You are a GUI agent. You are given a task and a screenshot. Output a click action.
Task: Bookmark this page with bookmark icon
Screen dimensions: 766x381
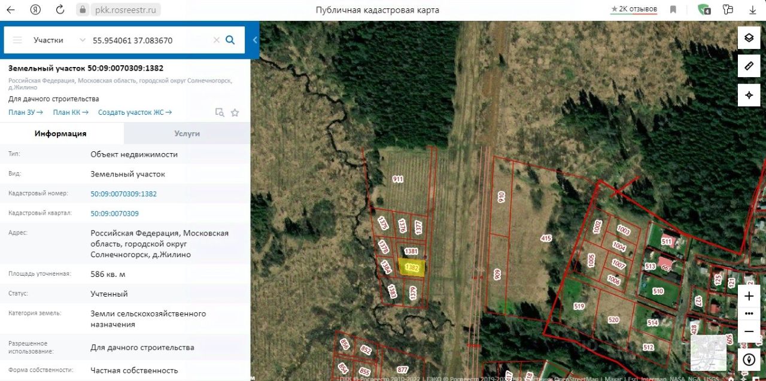(x=673, y=10)
